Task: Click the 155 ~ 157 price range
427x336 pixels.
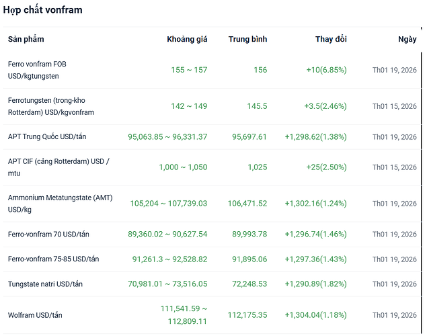Action: pyautogui.click(x=189, y=70)
